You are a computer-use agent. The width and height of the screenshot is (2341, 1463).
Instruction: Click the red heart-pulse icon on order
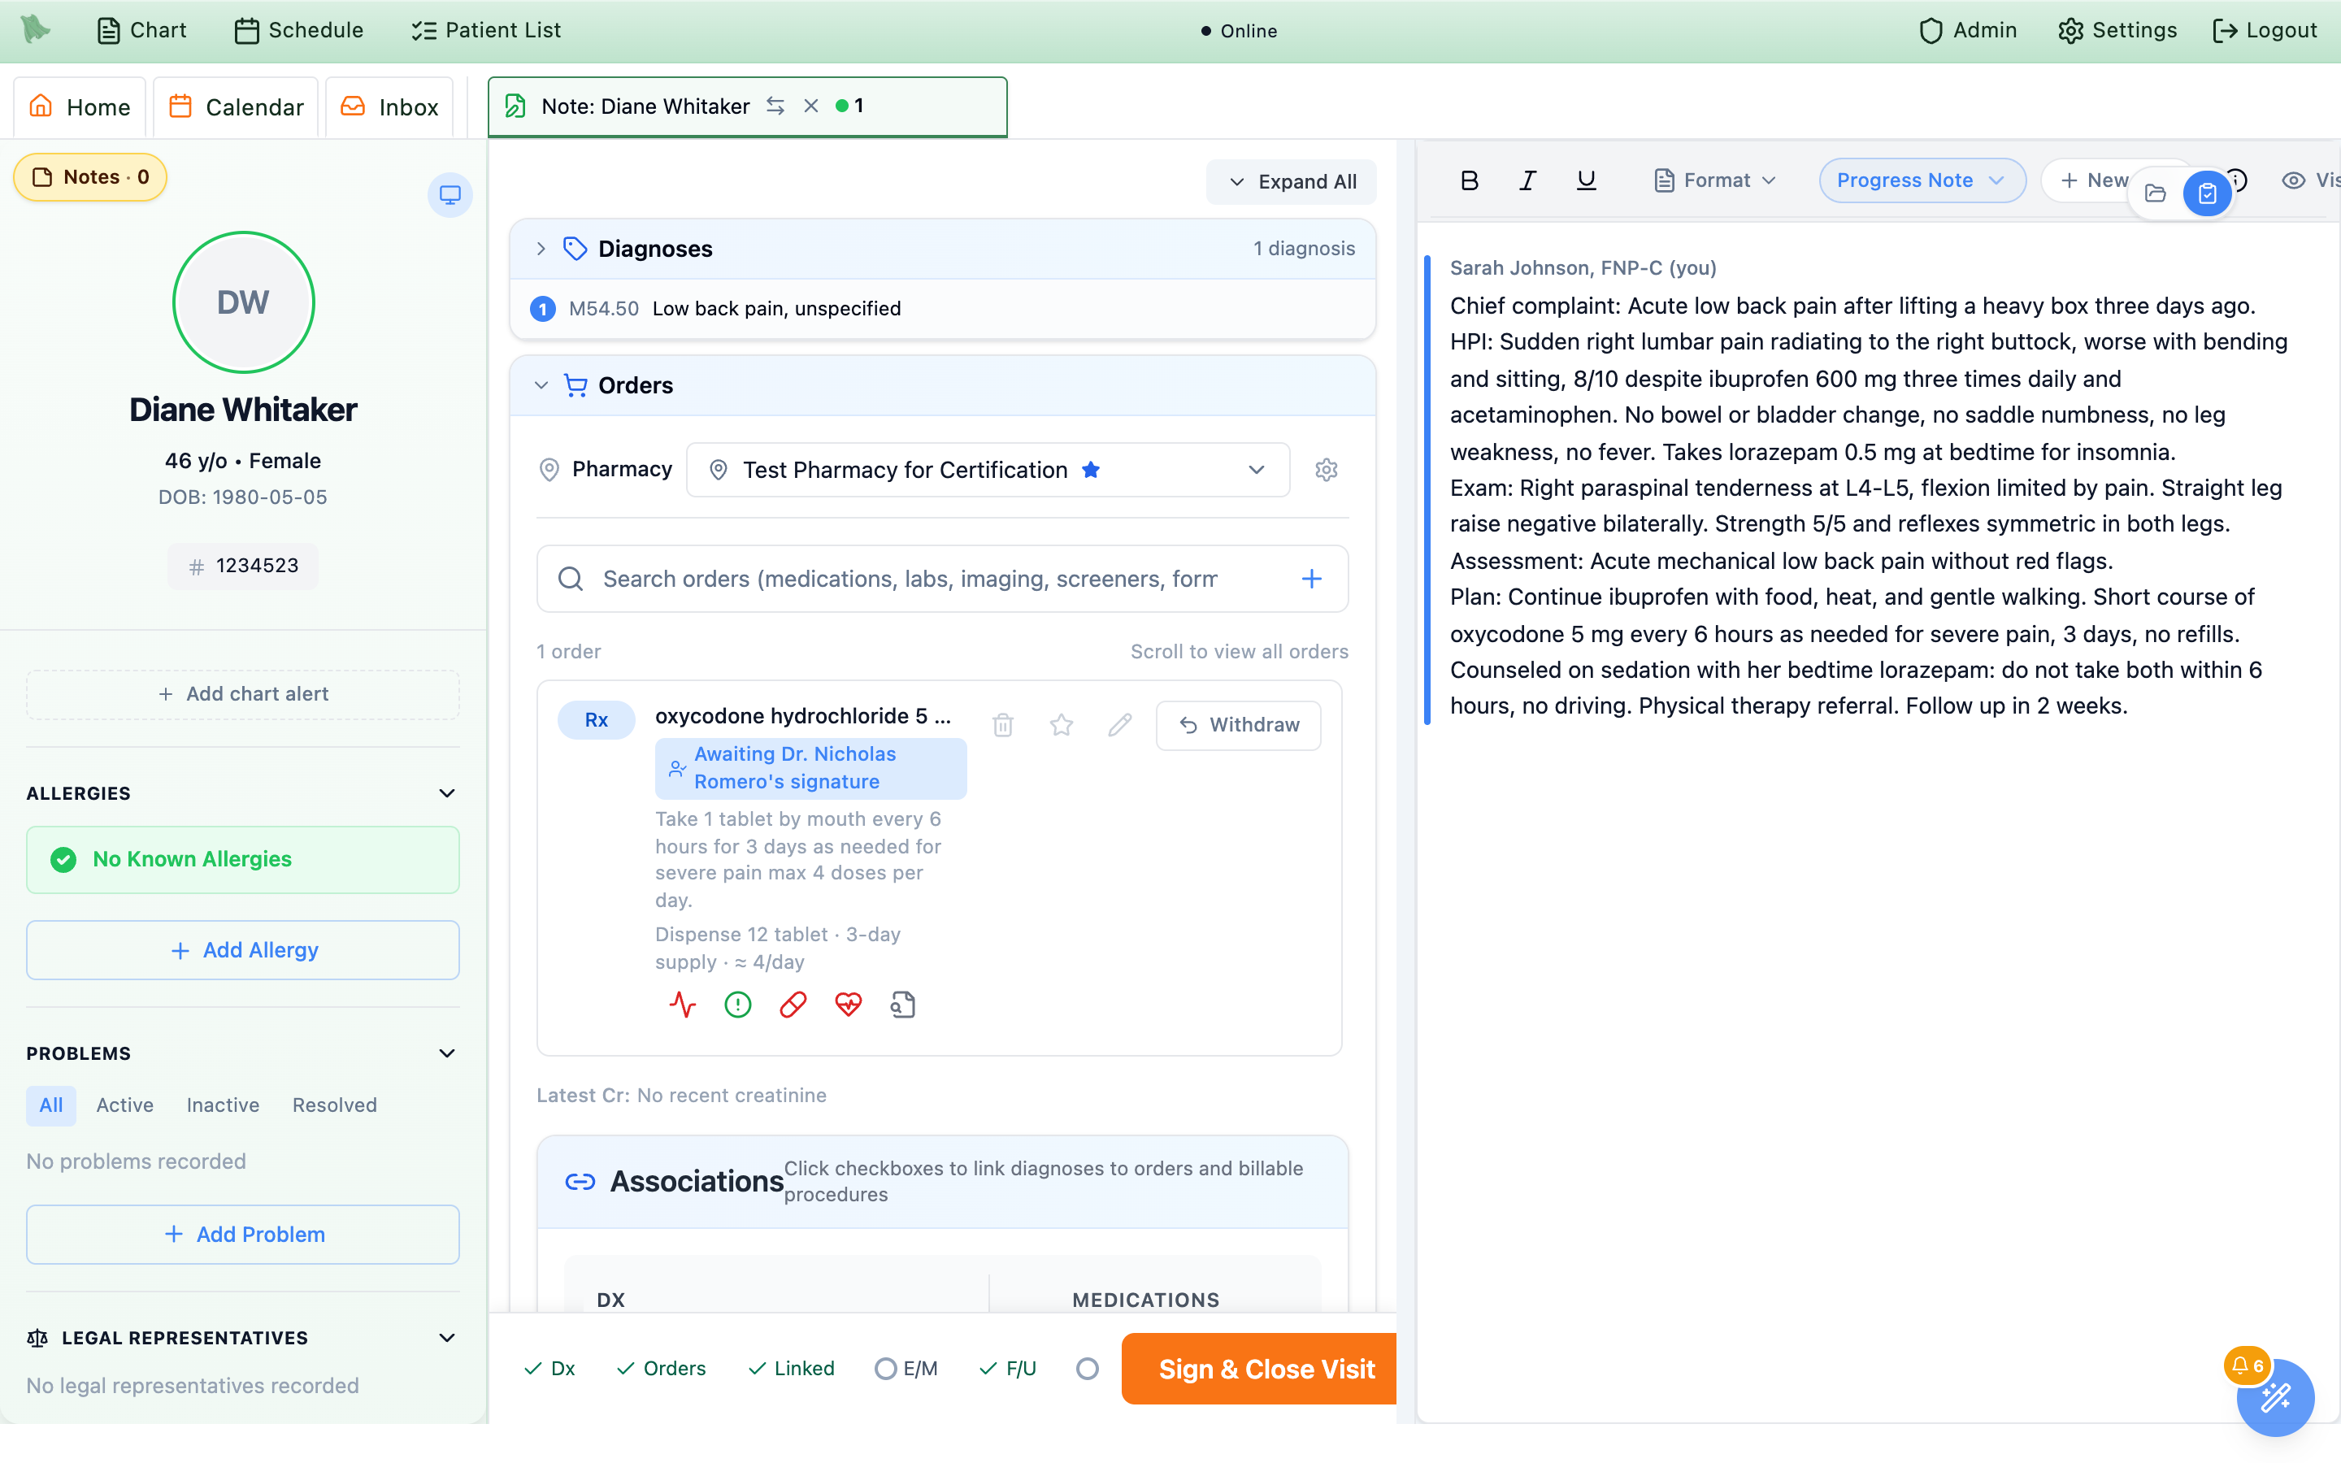(849, 1005)
